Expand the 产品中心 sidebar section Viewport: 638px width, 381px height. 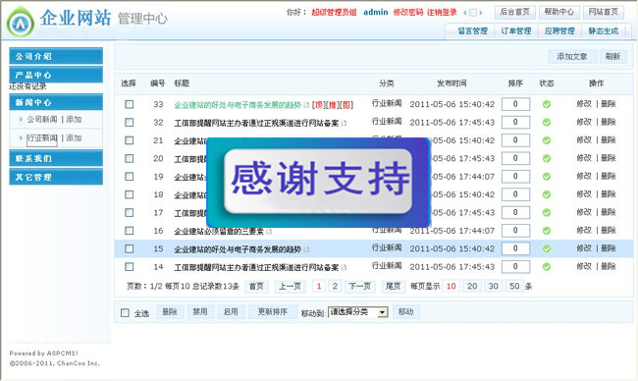[x=56, y=75]
